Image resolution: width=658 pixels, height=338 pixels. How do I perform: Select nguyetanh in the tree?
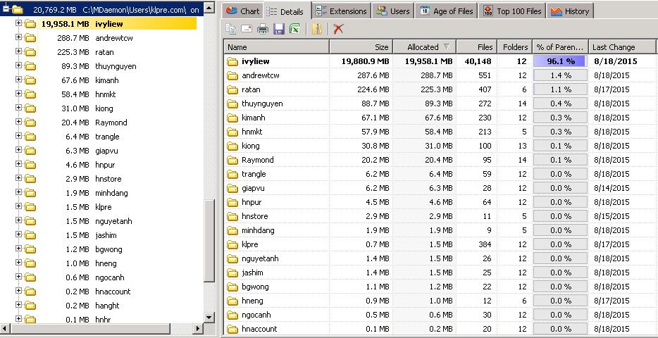point(113,221)
